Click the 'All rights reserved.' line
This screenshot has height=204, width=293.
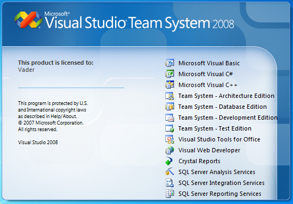click(38, 129)
